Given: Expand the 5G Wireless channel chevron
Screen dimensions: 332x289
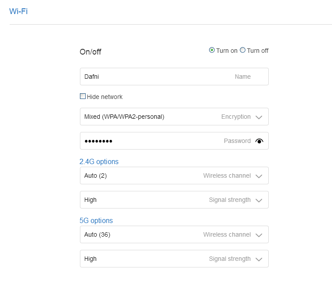Looking at the screenshot, I should click(x=259, y=235).
